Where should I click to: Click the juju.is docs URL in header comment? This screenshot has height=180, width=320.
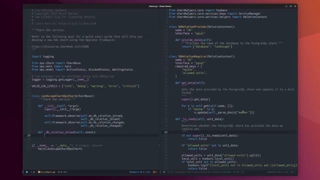click(x=77, y=23)
